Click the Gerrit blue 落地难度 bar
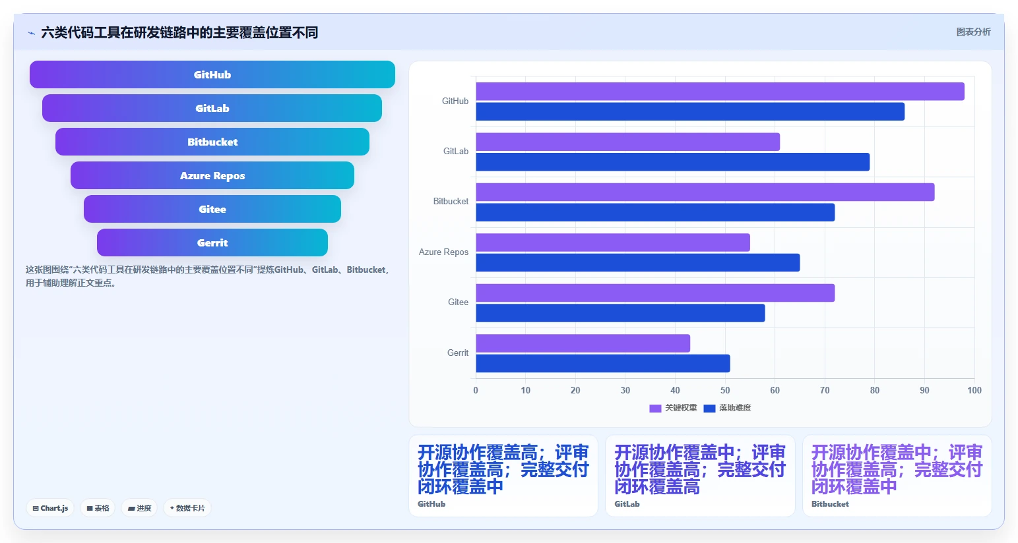The width and height of the screenshot is (1018, 543). (602, 363)
